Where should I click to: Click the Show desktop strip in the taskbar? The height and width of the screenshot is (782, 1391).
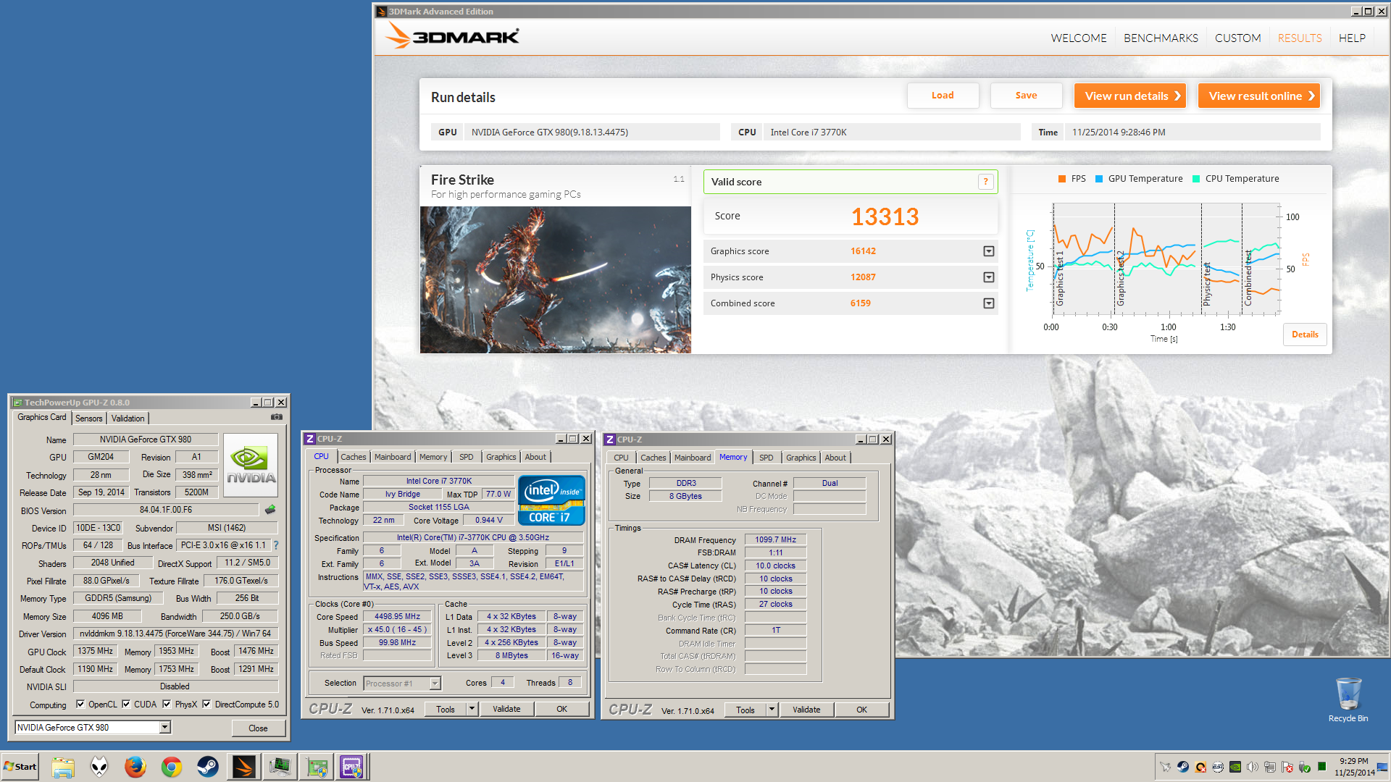pyautogui.click(x=1383, y=767)
